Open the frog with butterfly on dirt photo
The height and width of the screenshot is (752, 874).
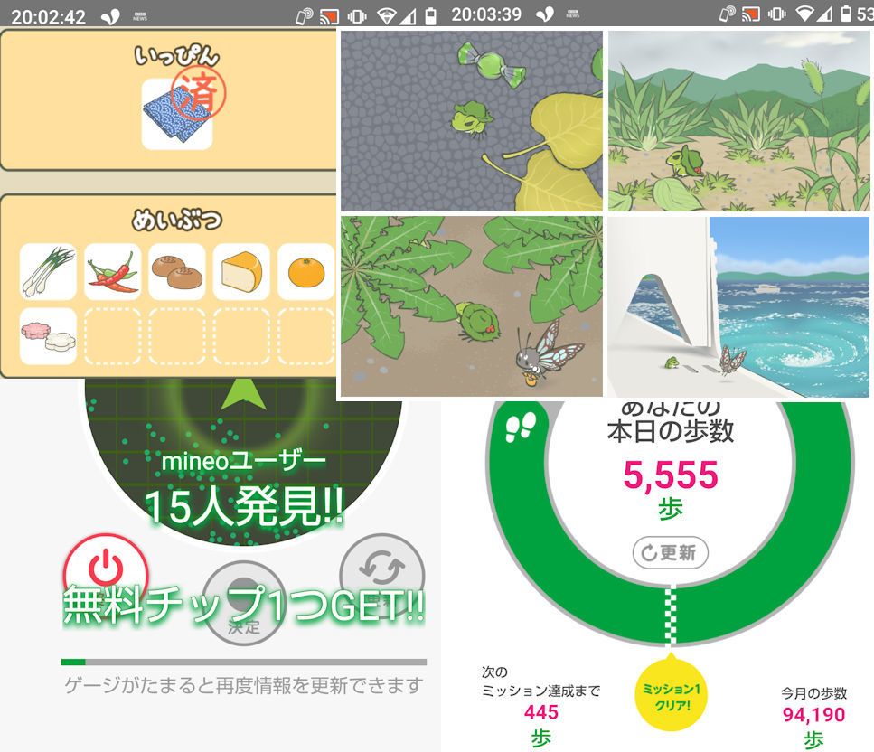pyautogui.click(x=472, y=306)
